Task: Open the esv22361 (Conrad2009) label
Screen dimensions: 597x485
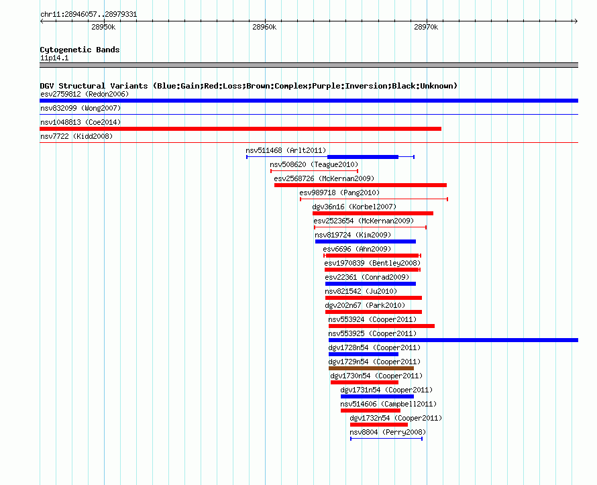Action: click(367, 277)
